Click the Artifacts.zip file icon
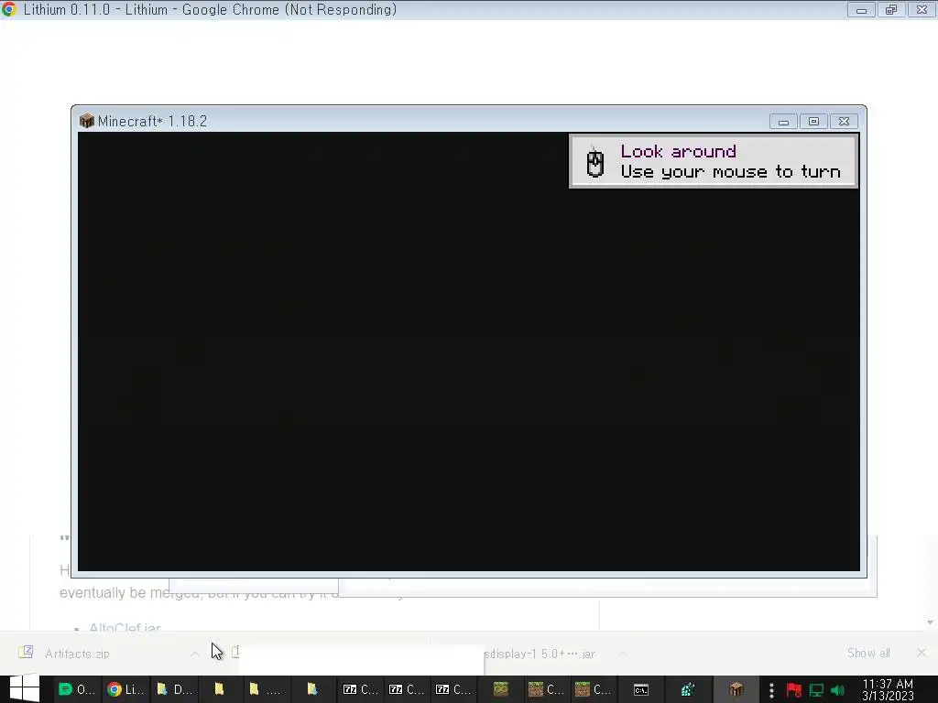This screenshot has height=703, width=938. coord(26,652)
